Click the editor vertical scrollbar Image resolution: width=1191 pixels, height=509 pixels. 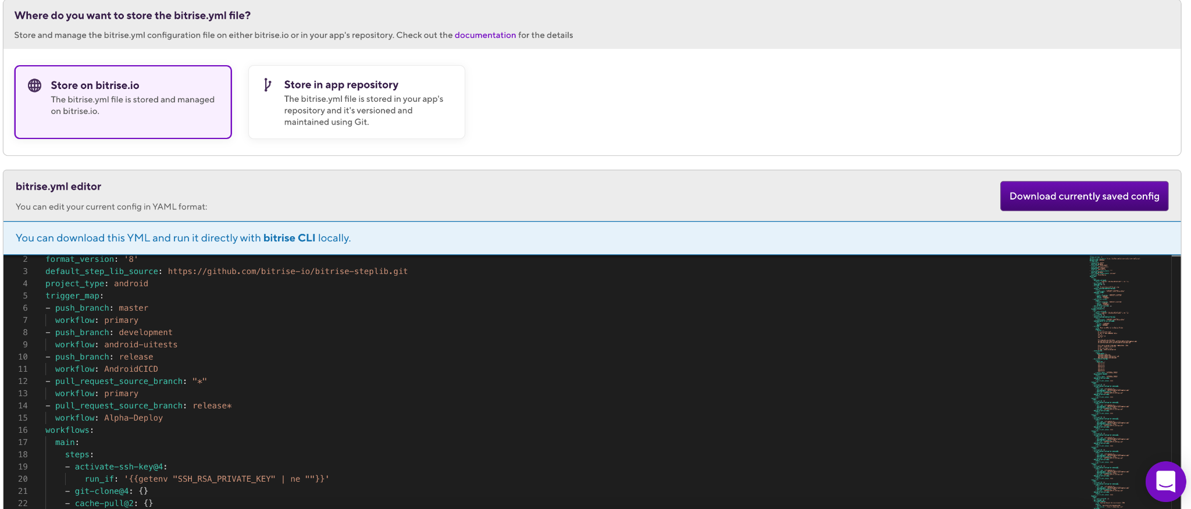[x=1176, y=382]
